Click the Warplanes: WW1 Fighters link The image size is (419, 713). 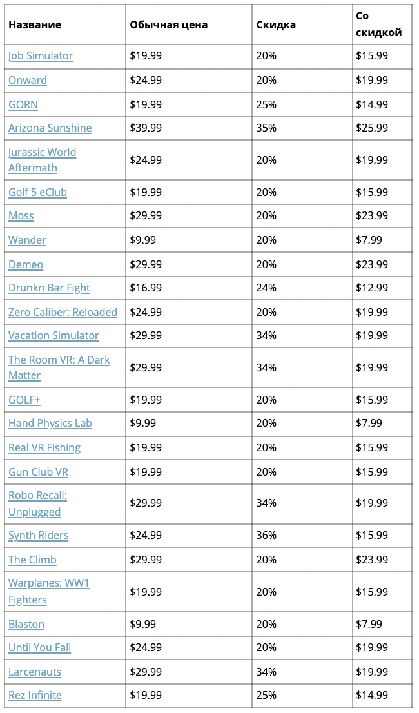tap(49, 583)
